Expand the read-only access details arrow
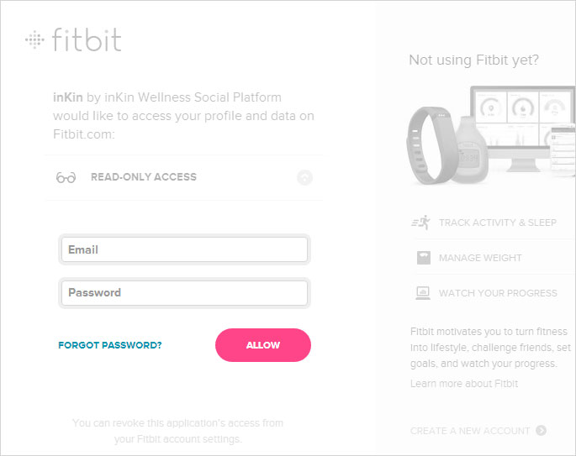The width and height of the screenshot is (576, 456). (304, 177)
